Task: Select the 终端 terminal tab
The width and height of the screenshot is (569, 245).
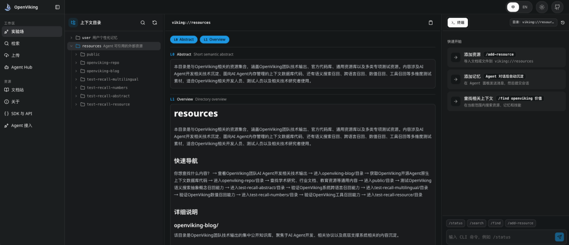Action: [x=458, y=23]
